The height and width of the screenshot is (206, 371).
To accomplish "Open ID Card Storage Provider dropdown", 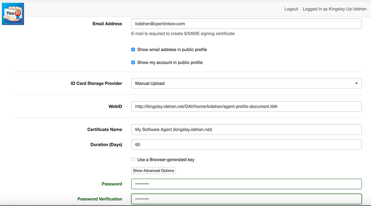I will 246,84.
